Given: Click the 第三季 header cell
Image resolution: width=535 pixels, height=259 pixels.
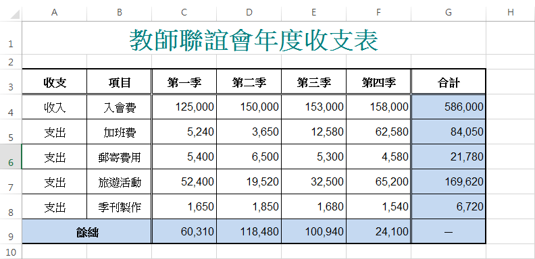Looking at the screenshot, I should tap(314, 82).
